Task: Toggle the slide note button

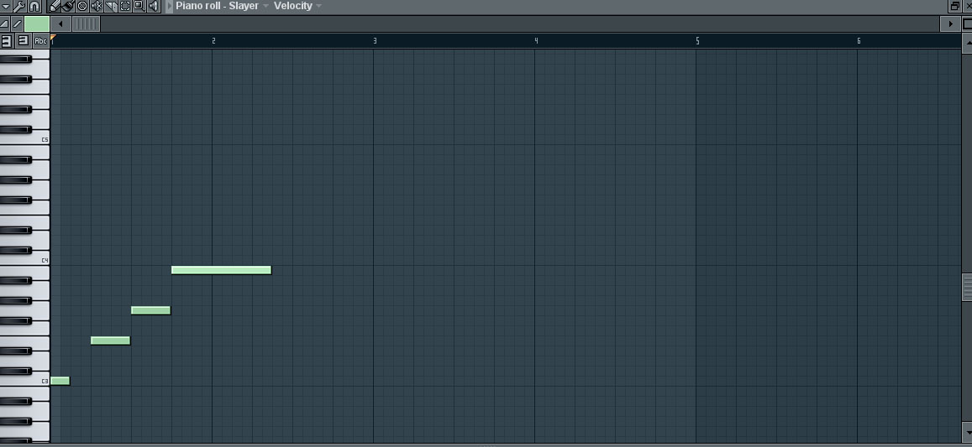Action: coord(18,24)
